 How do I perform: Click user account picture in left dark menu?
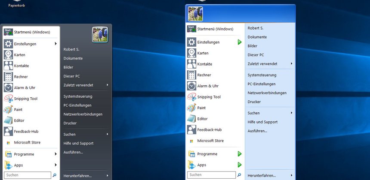click(x=100, y=35)
